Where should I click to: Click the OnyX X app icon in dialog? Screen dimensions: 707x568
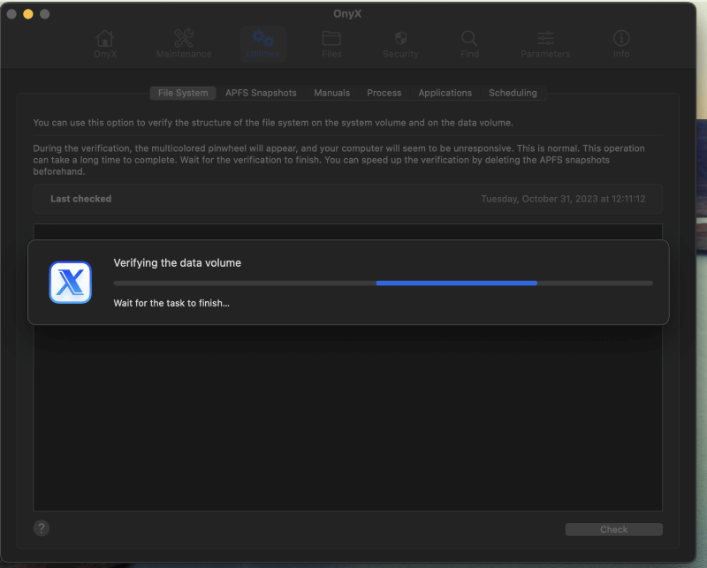(71, 282)
